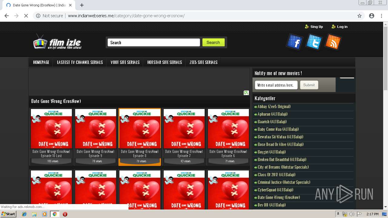
Task: Click Chrome icon in taskbar
Action: click(x=55, y=214)
